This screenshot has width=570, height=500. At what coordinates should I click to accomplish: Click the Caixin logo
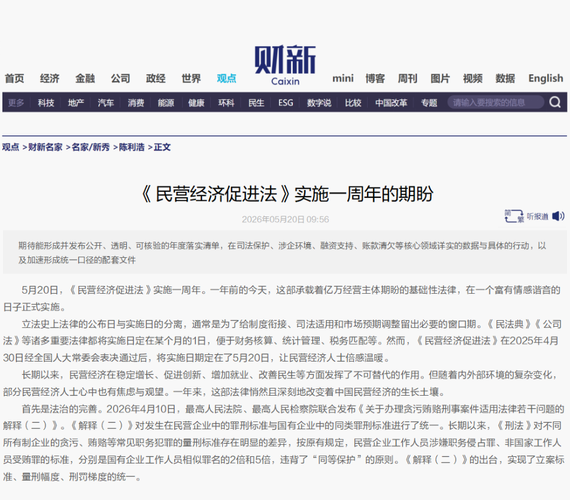coord(286,65)
